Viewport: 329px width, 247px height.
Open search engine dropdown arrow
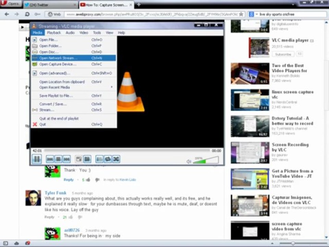pyautogui.click(x=257, y=14)
